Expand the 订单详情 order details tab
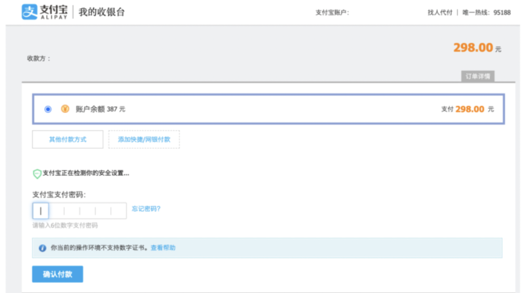The height and width of the screenshot is (293, 525). (477, 76)
